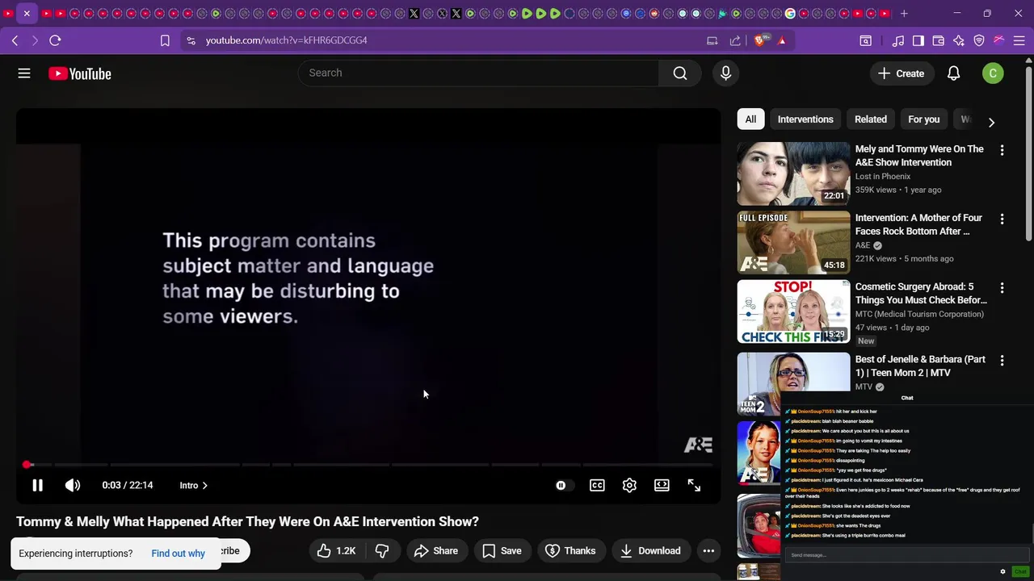Screen dimensions: 1034x581
Task: Mute the video volume
Action: tap(73, 485)
